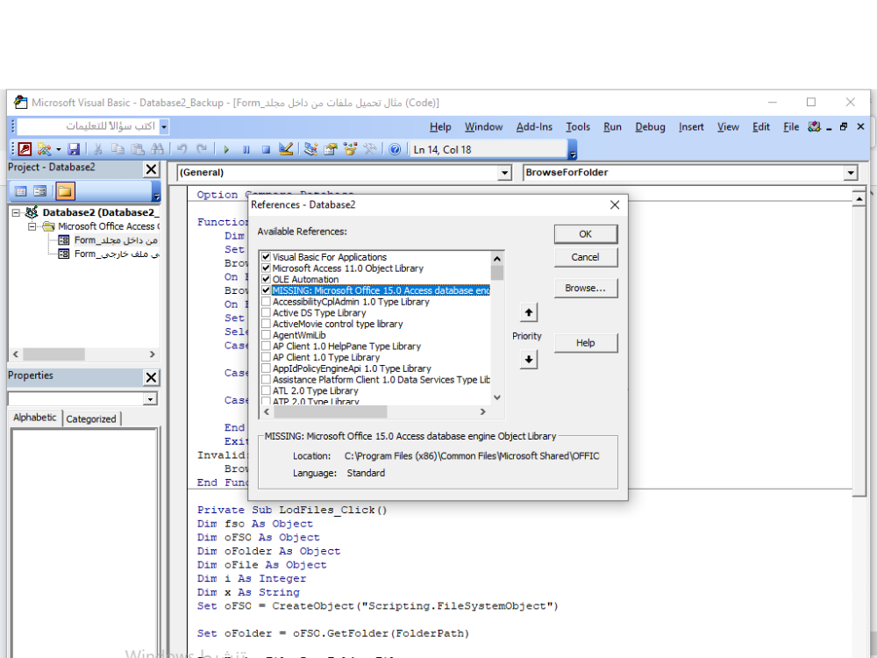Click the Browse... button
The width and height of the screenshot is (877, 658).
[x=586, y=288]
